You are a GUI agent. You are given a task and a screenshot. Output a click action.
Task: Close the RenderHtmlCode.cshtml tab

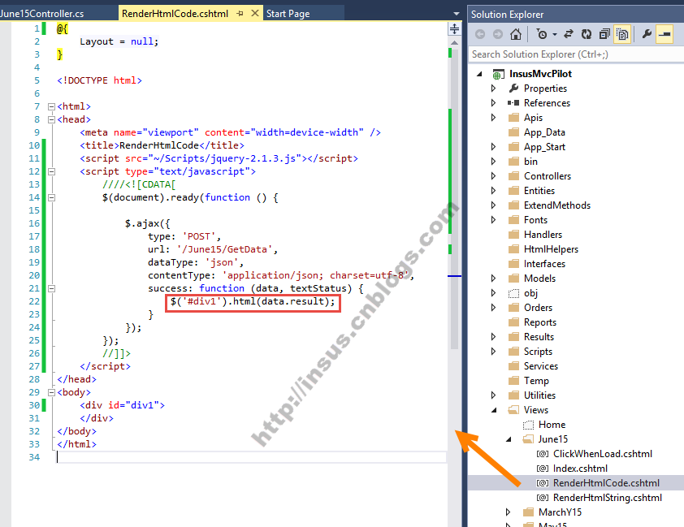click(255, 14)
